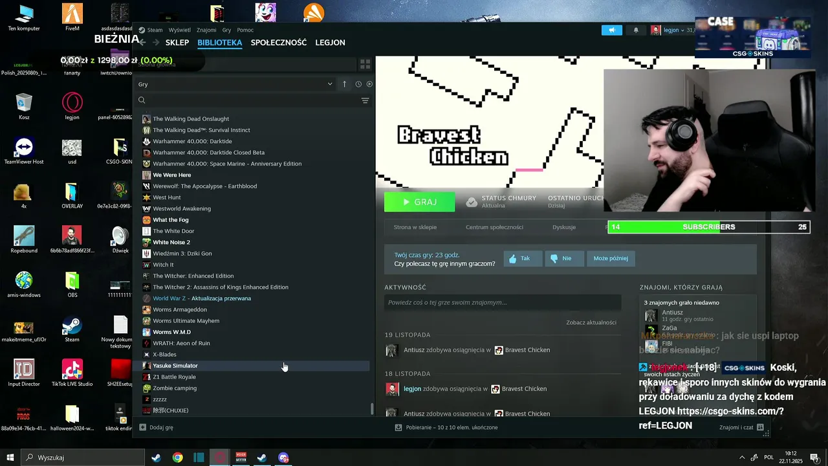Click the green GRAJ play button
The width and height of the screenshot is (828, 466).
(419, 202)
